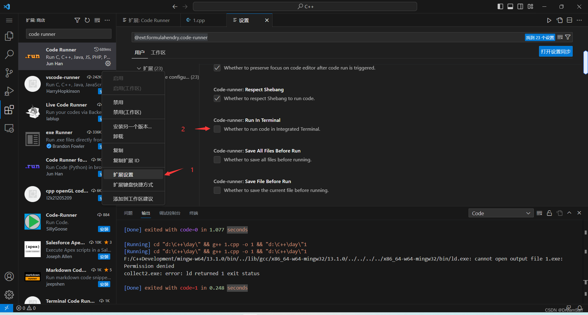Uncheck Preserve Focus setting checkbox
This screenshot has width=588, height=315.
tap(217, 68)
